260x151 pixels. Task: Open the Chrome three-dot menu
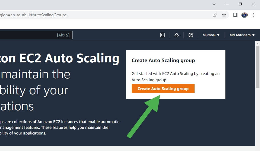tap(254, 15)
